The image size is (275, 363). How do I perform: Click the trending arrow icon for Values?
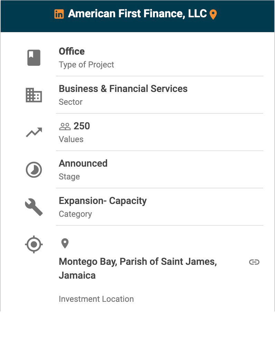pyautogui.click(x=34, y=132)
